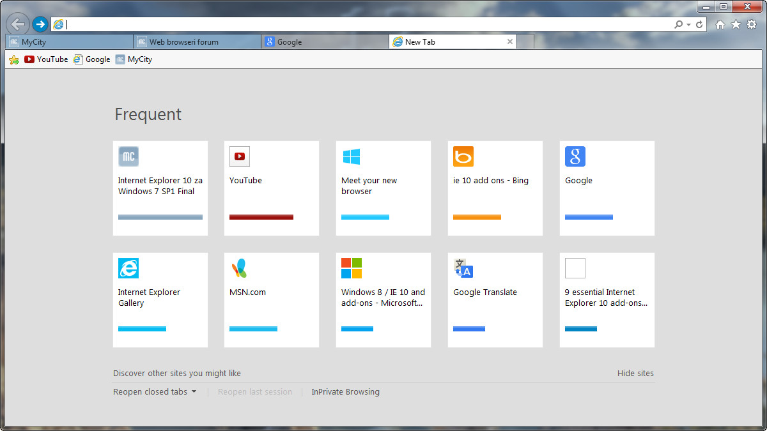
Task: Open Meet your new browser tile
Action: (383, 188)
